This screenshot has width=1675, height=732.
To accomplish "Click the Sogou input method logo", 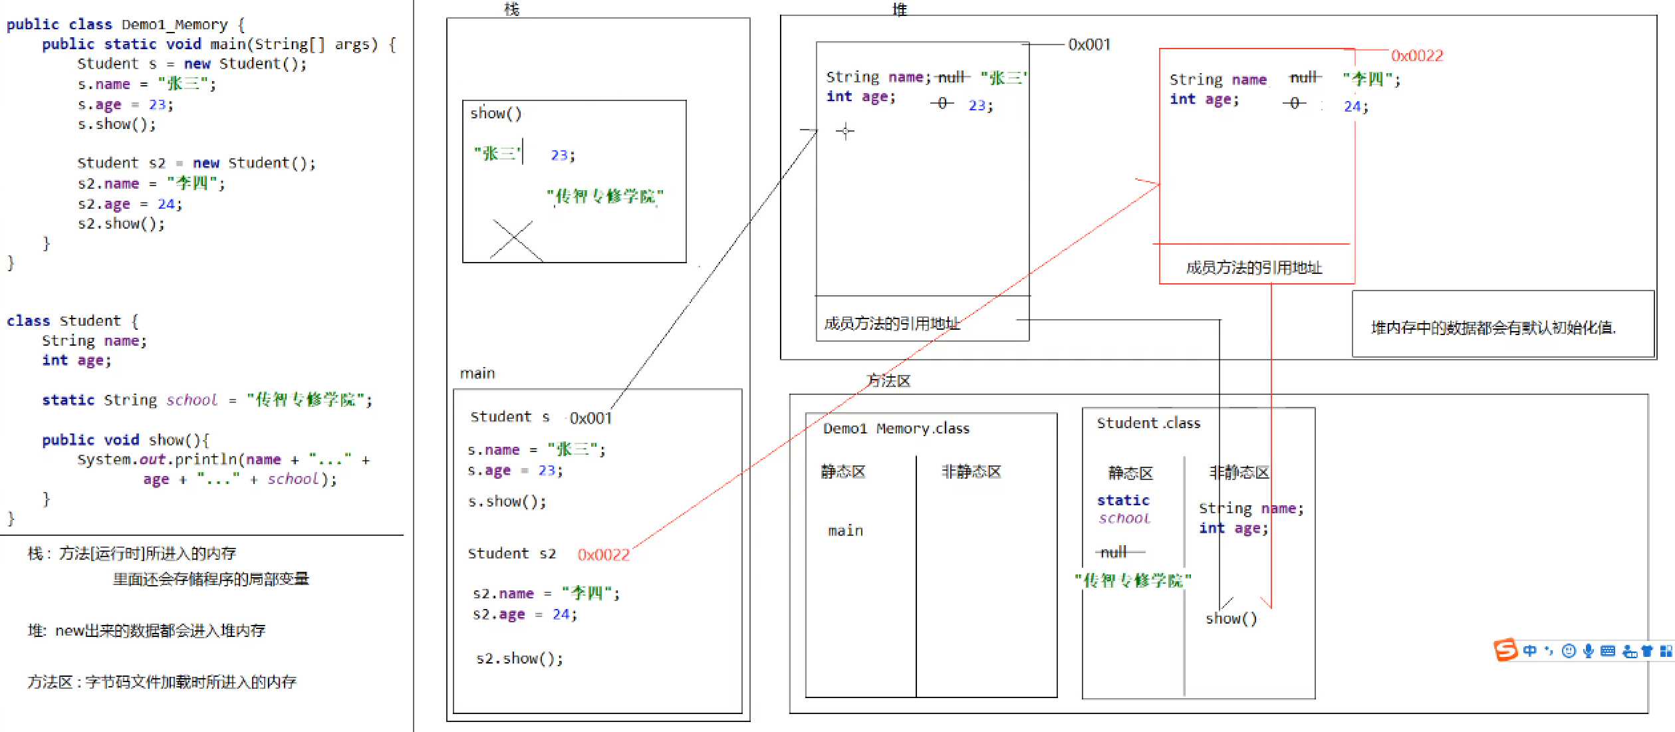I will coord(1506,650).
